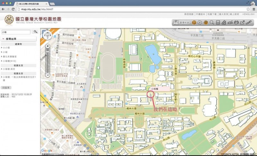This screenshot has height=156, width=257.
Task: Open the Chrome hamburger menu
Action: (x=254, y=9)
